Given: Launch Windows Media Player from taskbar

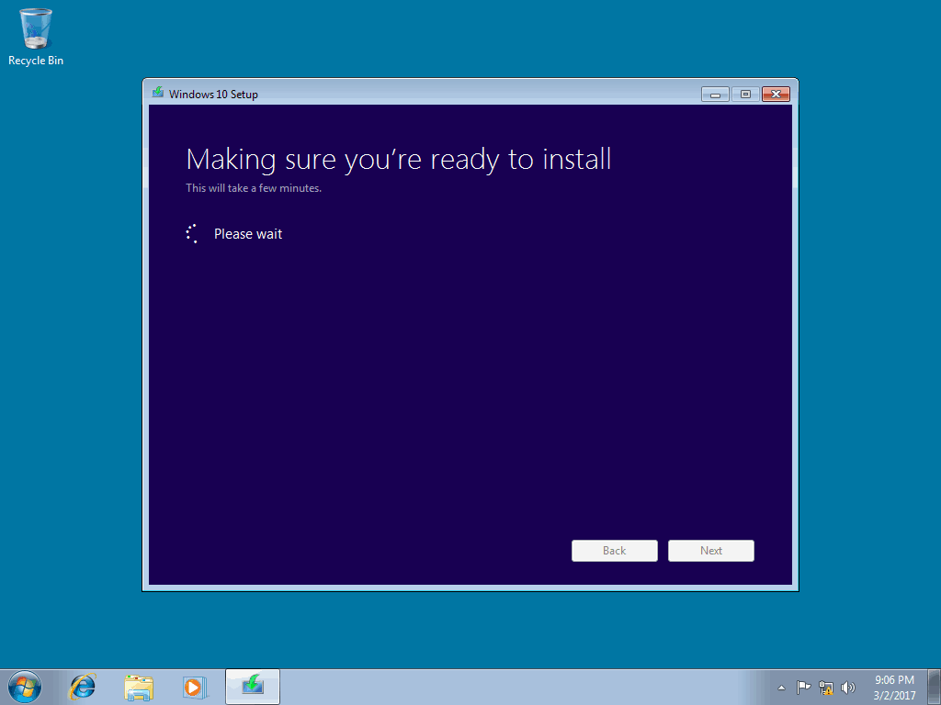Looking at the screenshot, I should [195, 687].
